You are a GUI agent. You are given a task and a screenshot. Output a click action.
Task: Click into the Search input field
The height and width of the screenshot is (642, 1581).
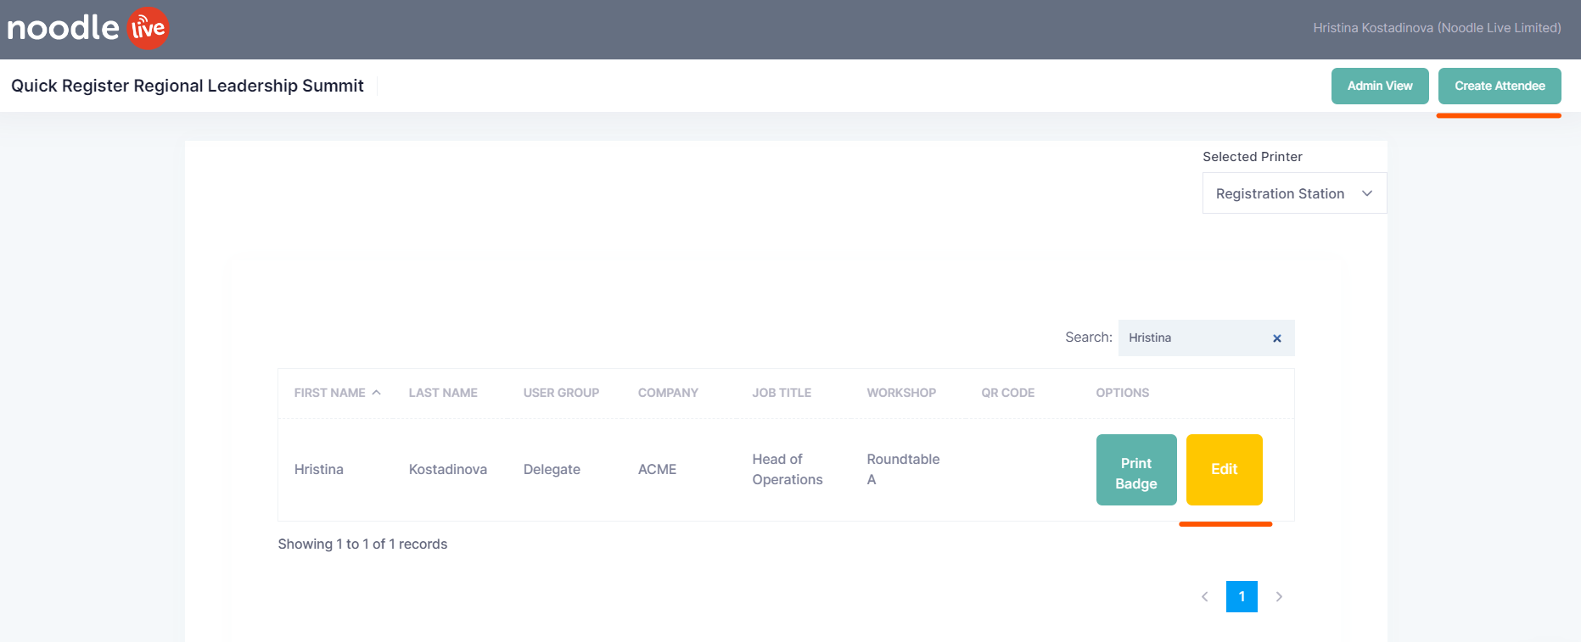(1192, 338)
